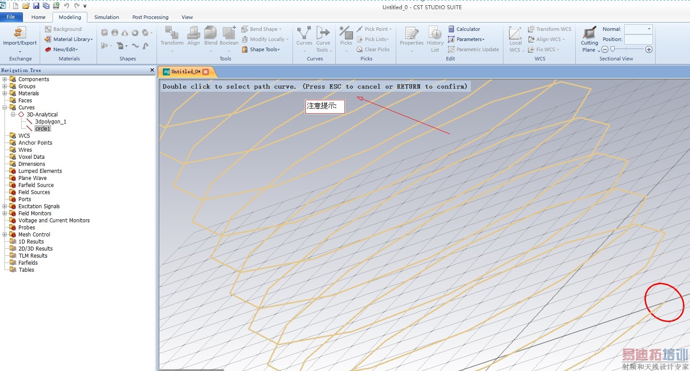This screenshot has height=371, width=690.
Task: Close the Navigation Tree panel
Action: [152, 70]
